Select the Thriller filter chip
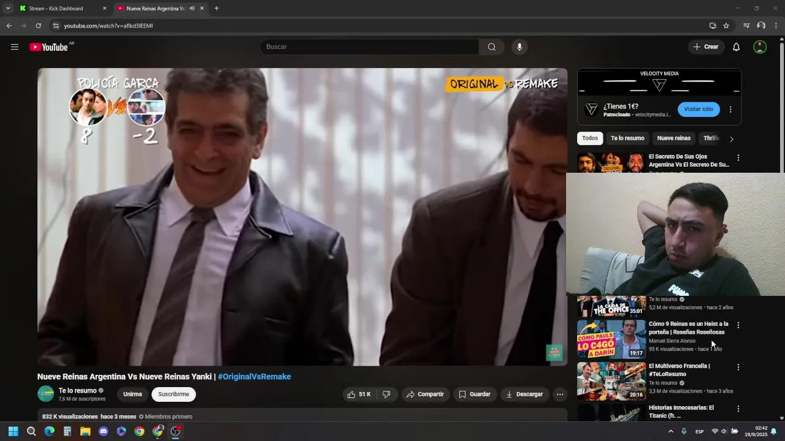Viewport: 785px width, 441px height. pos(711,138)
